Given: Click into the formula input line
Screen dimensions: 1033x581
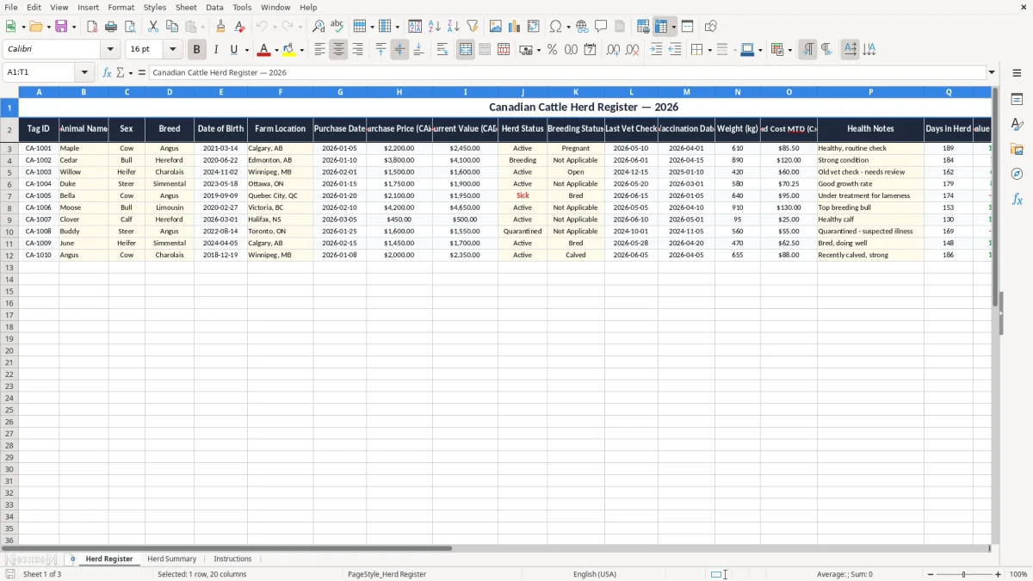Looking at the screenshot, I should (567, 73).
